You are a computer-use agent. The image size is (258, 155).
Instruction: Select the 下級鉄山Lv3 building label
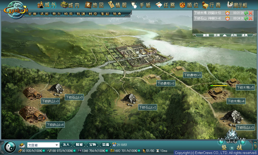tap(50, 101)
